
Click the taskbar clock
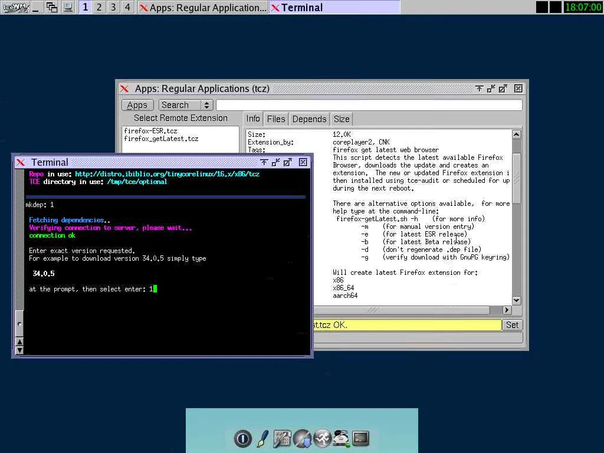pos(583,7)
